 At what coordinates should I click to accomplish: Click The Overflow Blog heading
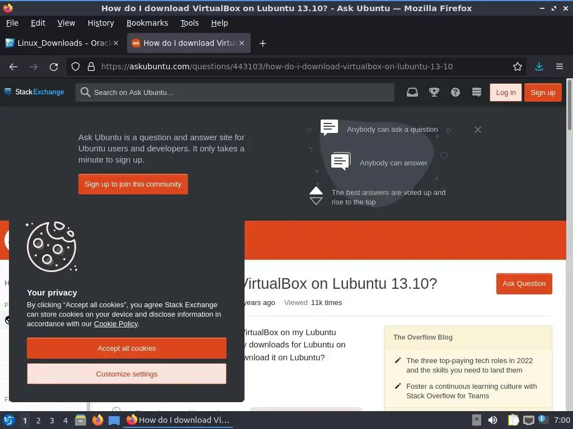[423, 337]
